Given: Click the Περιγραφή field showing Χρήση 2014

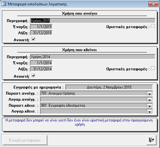Looking at the screenshot, I should (92, 57).
